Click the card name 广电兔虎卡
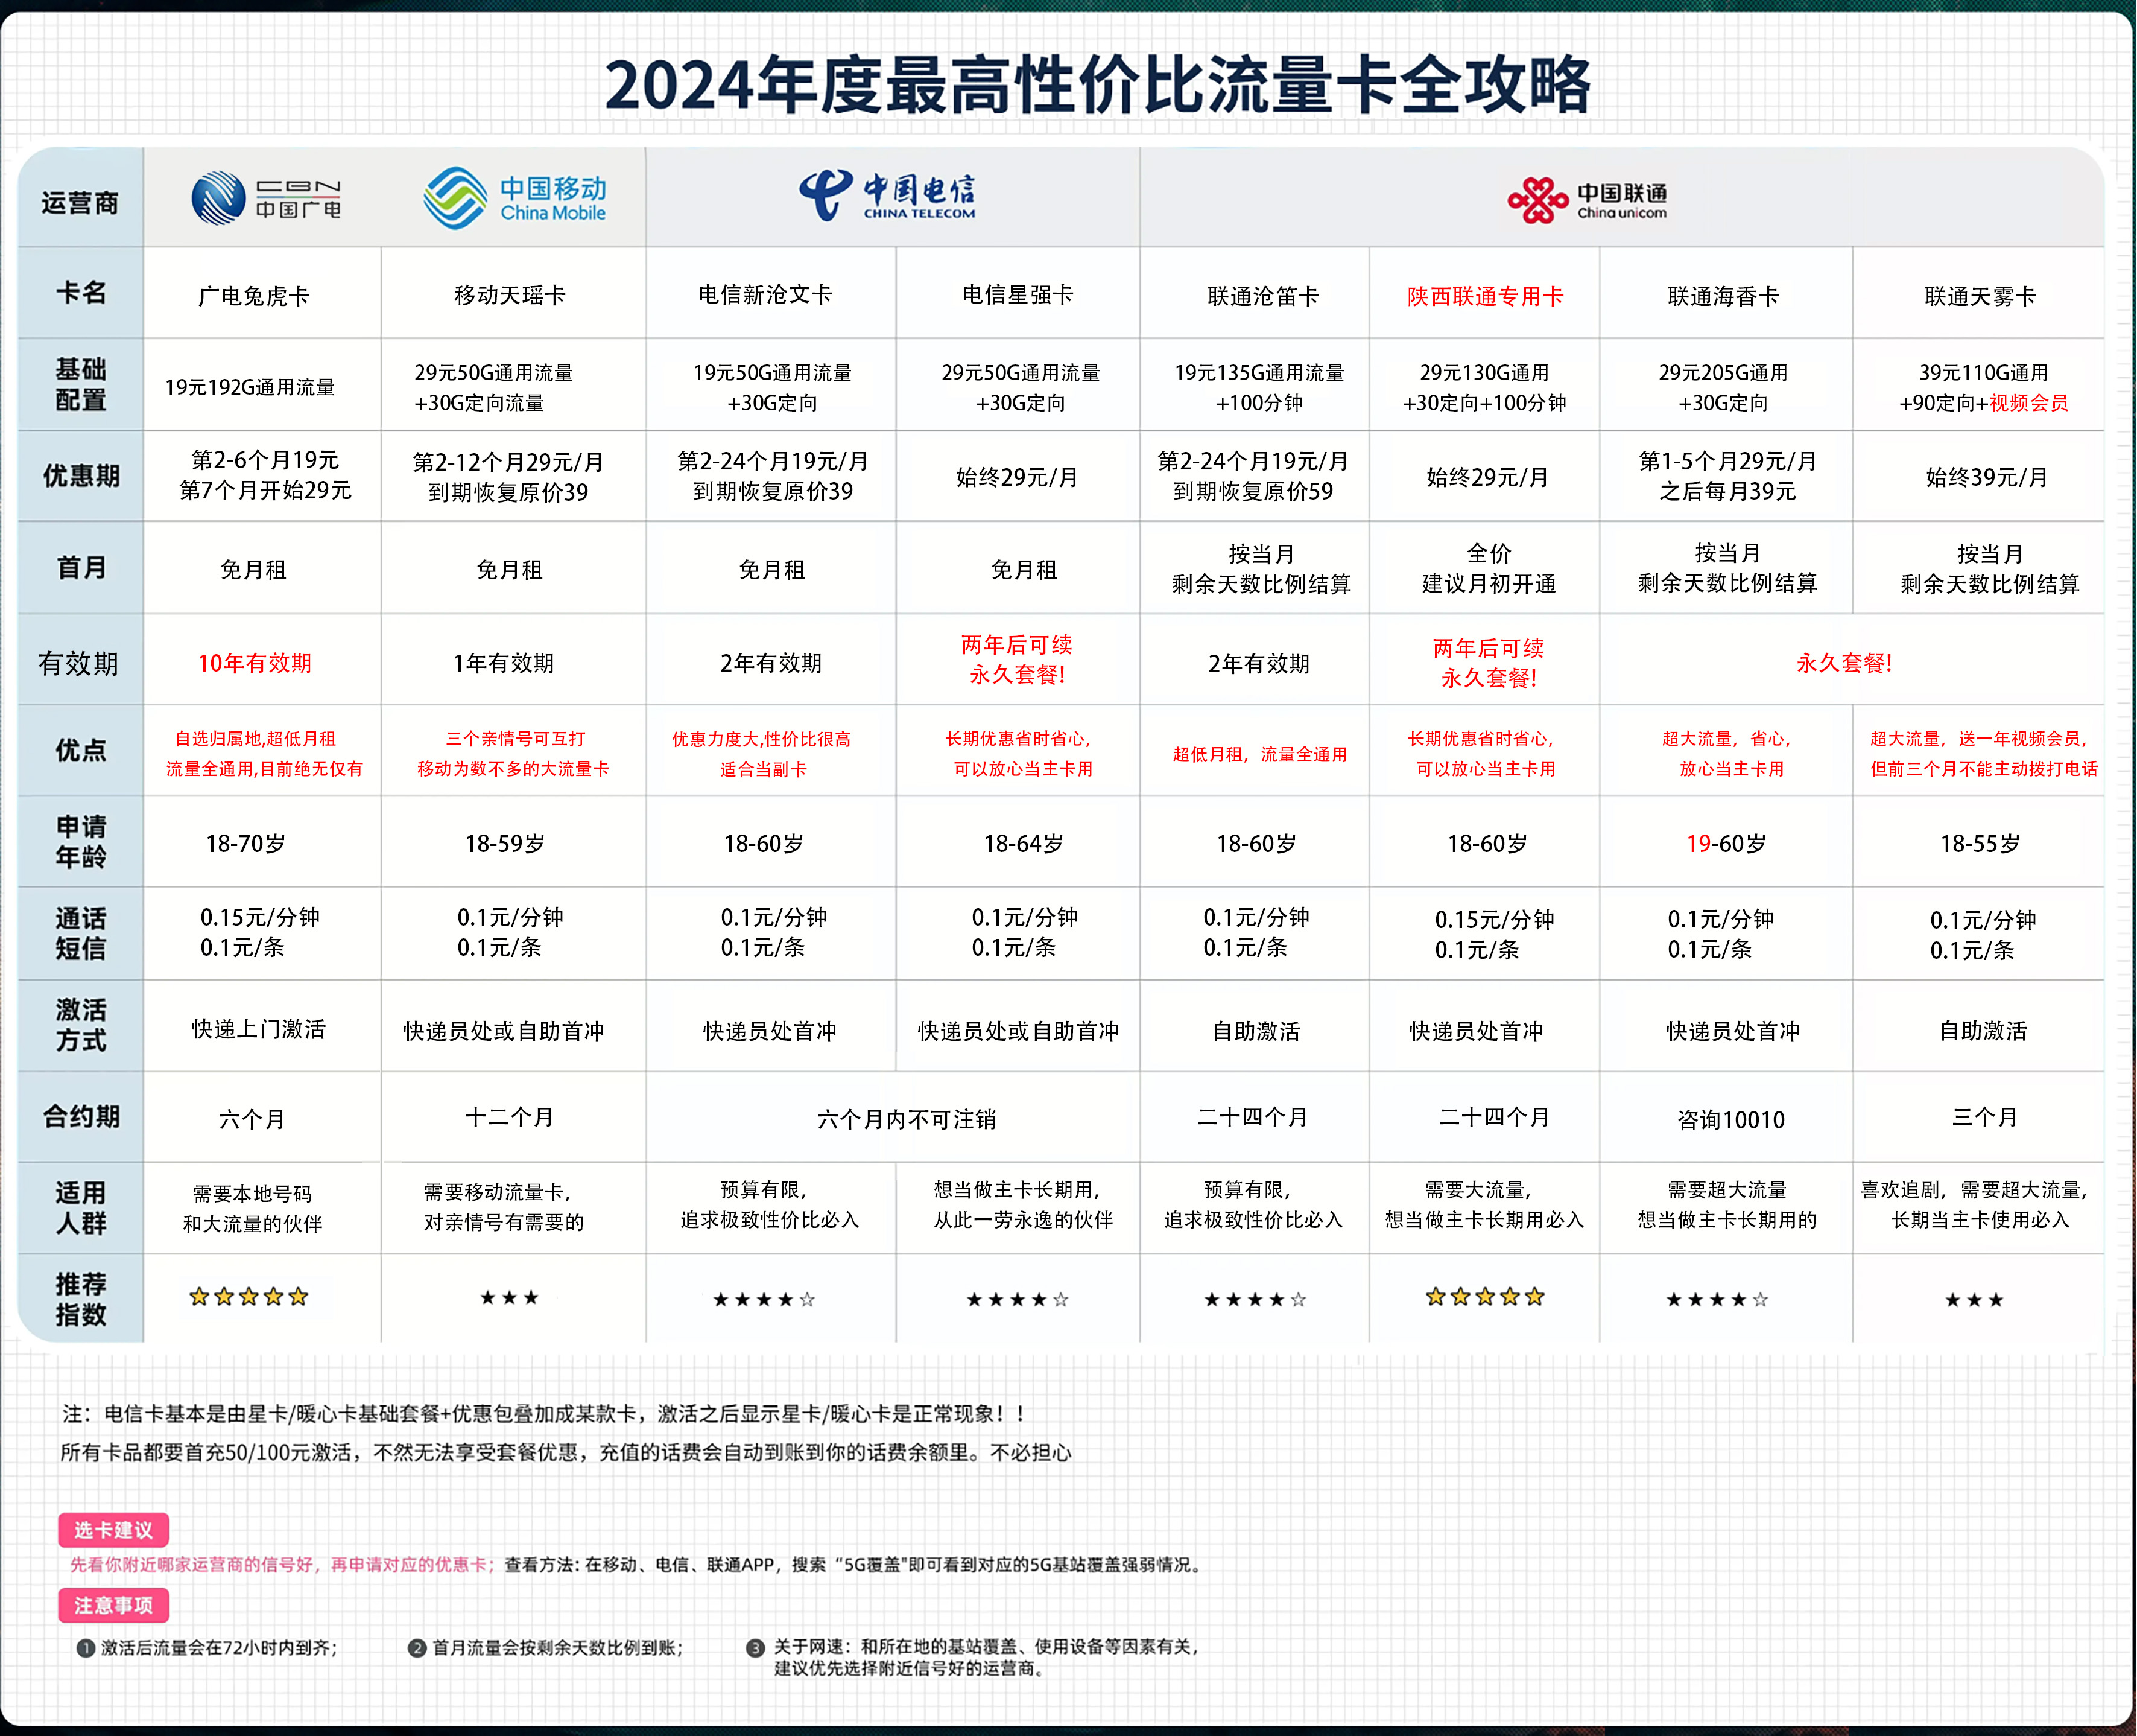The image size is (2137, 1736). click(x=254, y=296)
